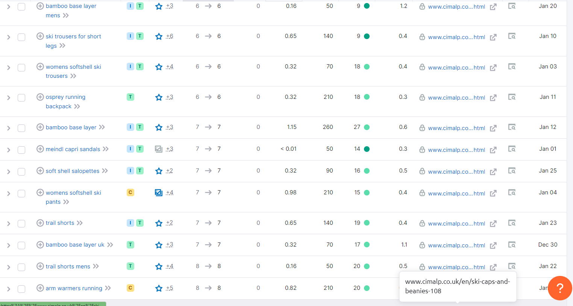Check the meindl capri sandals row checkbox
573x306 pixels.
tap(21, 150)
